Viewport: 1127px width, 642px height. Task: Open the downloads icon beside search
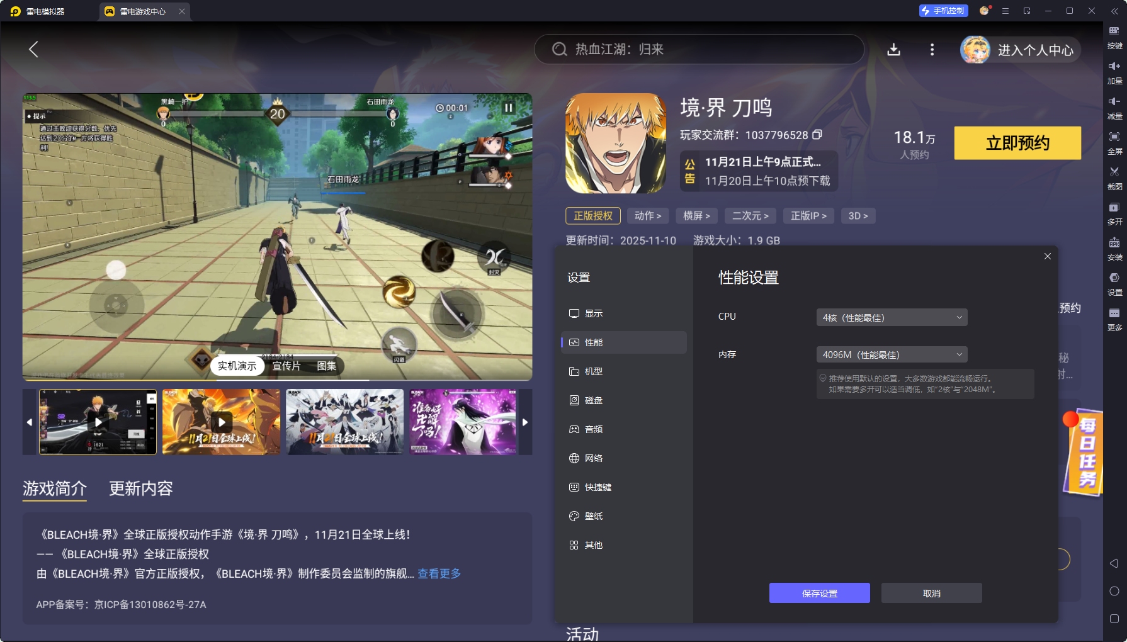pyautogui.click(x=893, y=50)
